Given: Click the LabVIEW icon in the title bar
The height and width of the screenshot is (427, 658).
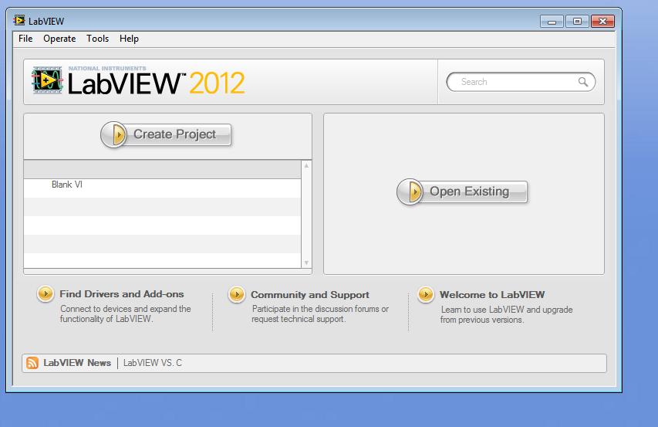Looking at the screenshot, I should (19, 20).
